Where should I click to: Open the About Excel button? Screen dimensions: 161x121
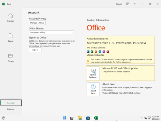[x=93, y=89]
